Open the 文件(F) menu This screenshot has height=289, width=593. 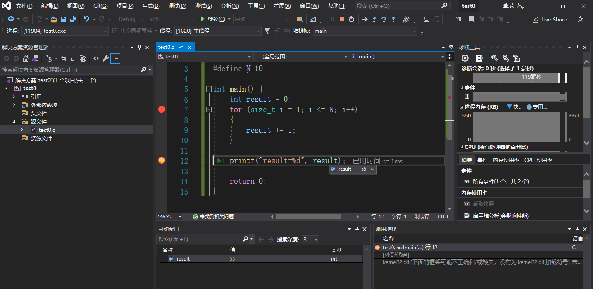pyautogui.click(x=24, y=6)
